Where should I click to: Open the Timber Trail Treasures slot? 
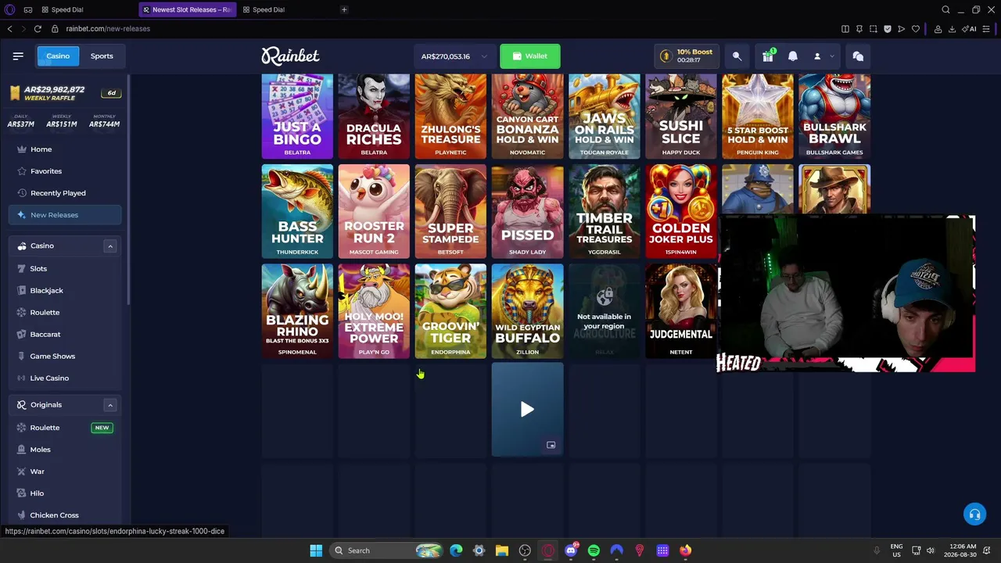click(605, 211)
